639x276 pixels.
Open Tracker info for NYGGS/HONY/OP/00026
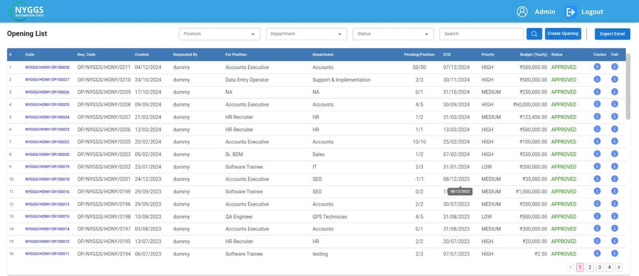click(x=597, y=91)
